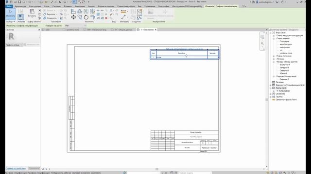This screenshot has height=174, width=311.
Task: Click the horizontal scrollbar thumb below the view
Action: click(x=157, y=169)
